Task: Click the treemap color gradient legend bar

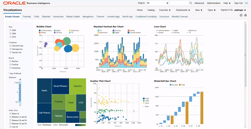Action: (x=80, y=125)
